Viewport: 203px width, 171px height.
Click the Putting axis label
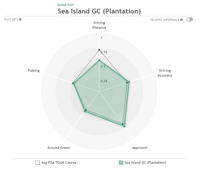[34, 71]
